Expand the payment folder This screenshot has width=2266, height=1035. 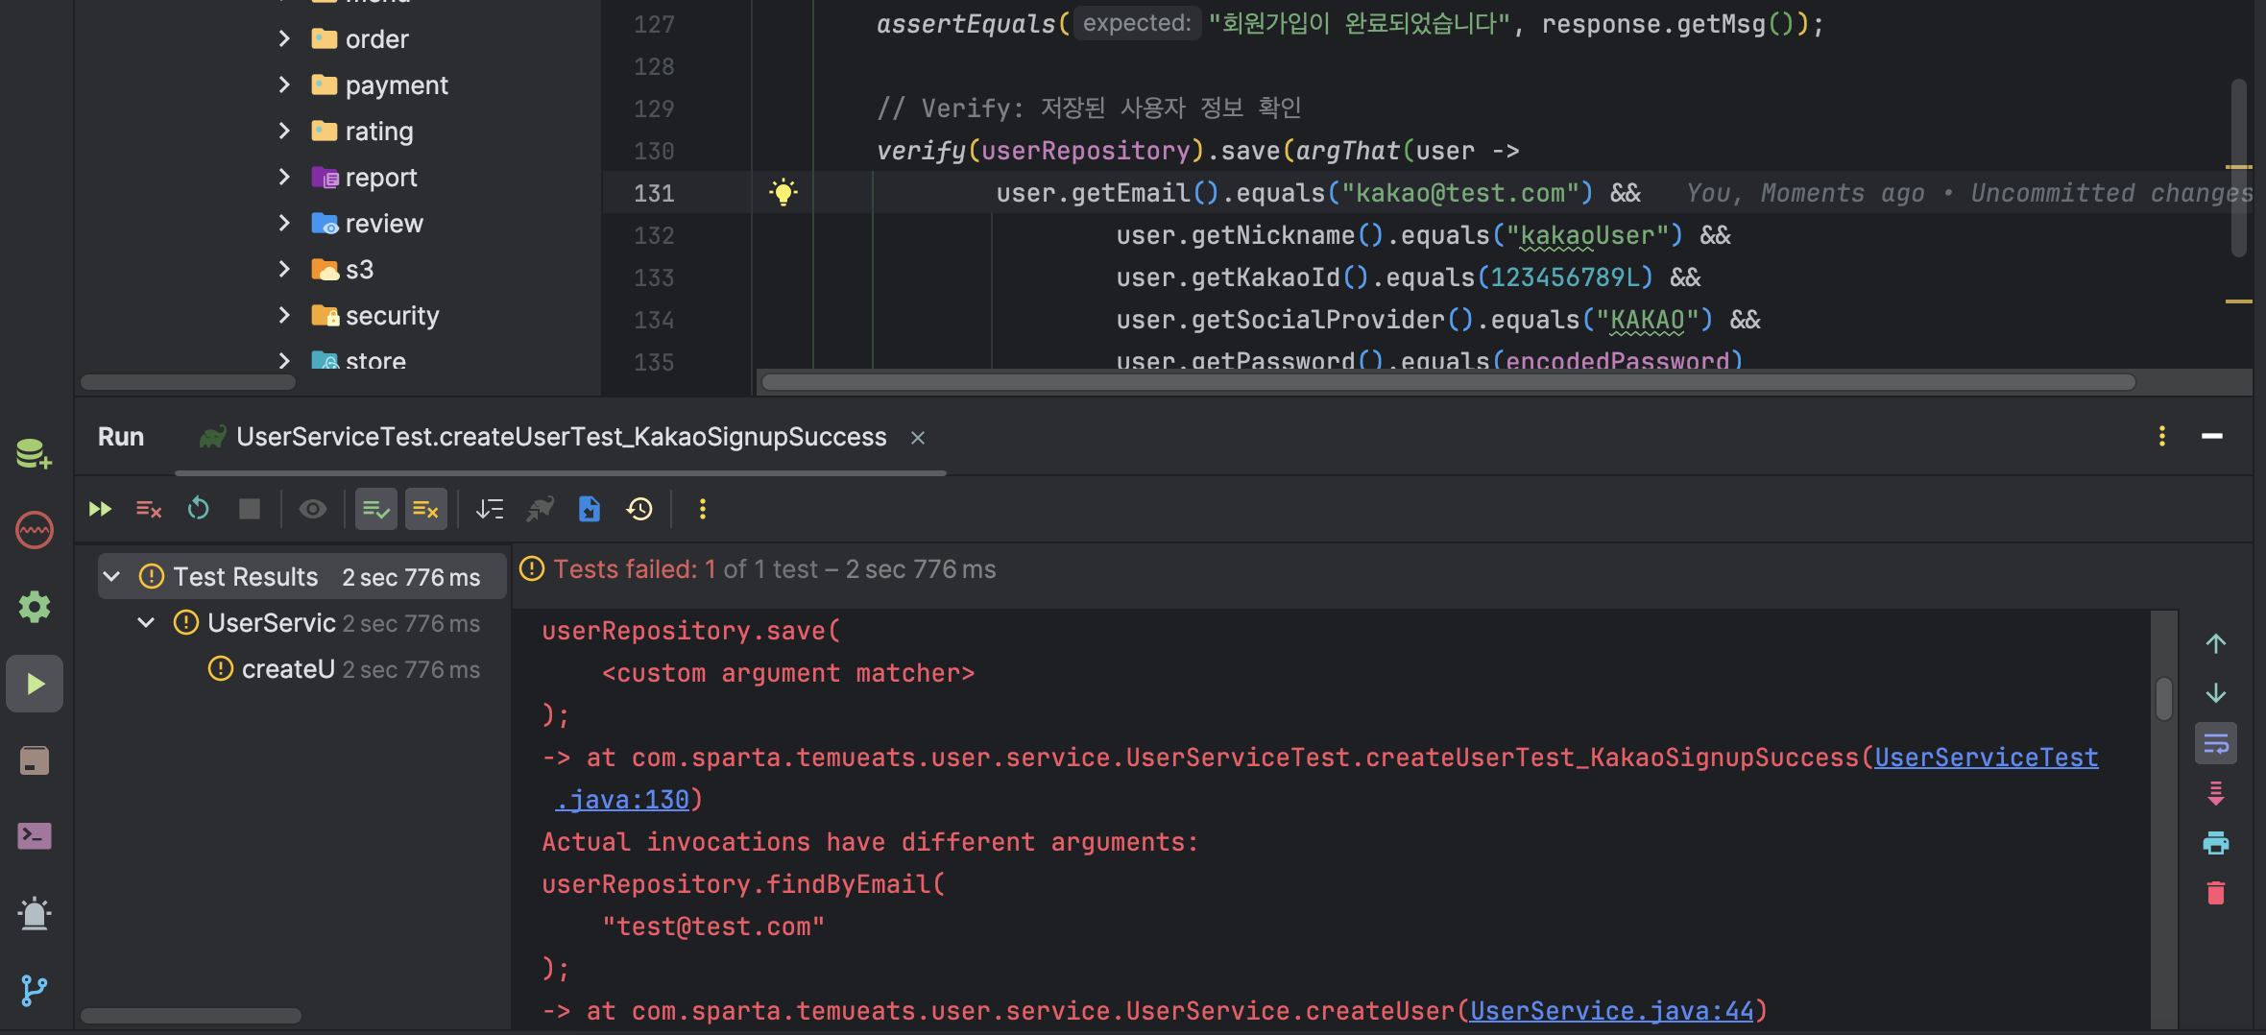pos(284,85)
